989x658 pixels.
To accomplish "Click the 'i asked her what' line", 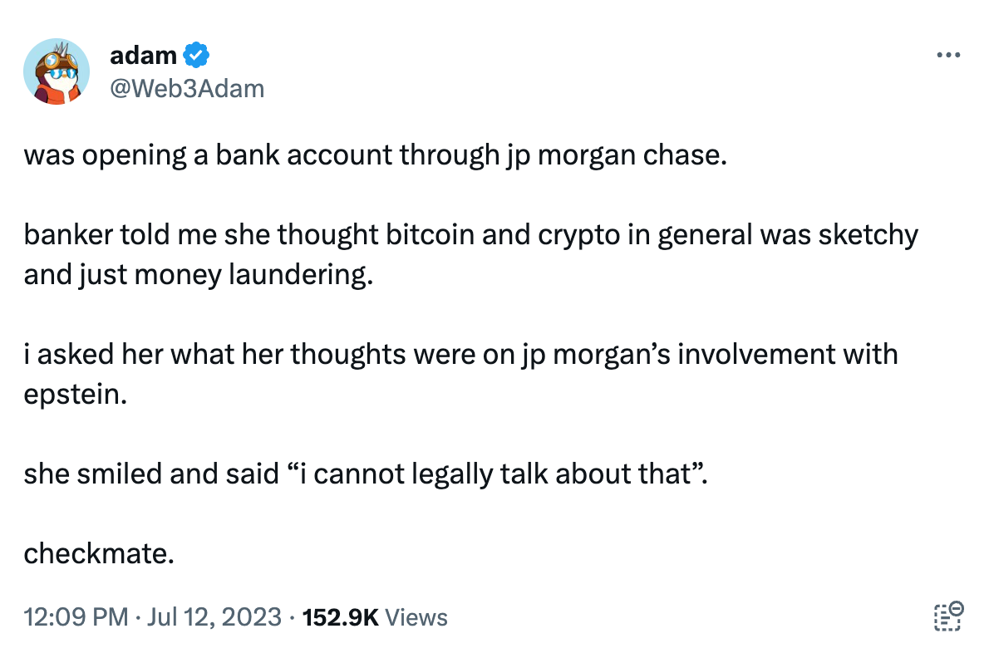I will tap(460, 355).
